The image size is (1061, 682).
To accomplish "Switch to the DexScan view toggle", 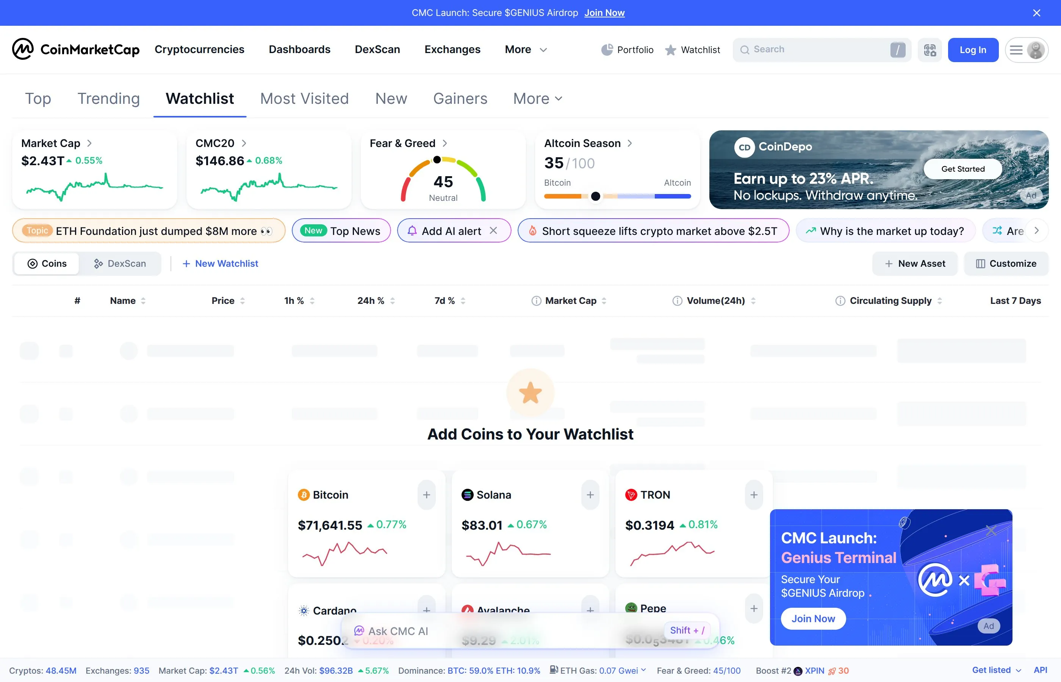I will 120,263.
